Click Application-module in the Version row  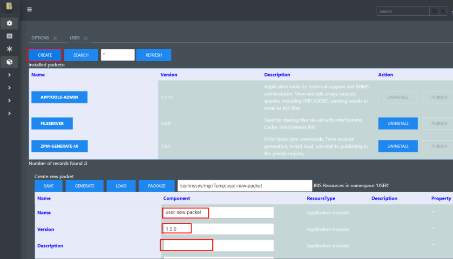coord(328,229)
